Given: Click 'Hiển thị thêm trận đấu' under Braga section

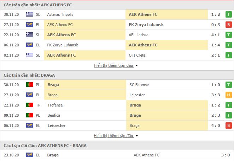Looking at the screenshot, I should pos(113,136).
